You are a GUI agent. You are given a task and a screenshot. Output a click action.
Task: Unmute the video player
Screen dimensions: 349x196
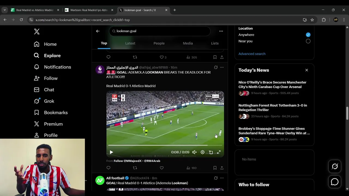(x=194, y=152)
